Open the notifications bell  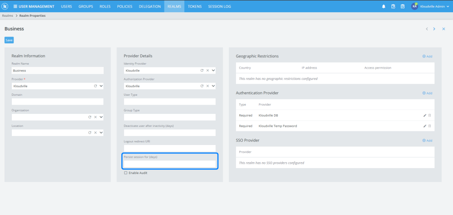[x=384, y=6]
